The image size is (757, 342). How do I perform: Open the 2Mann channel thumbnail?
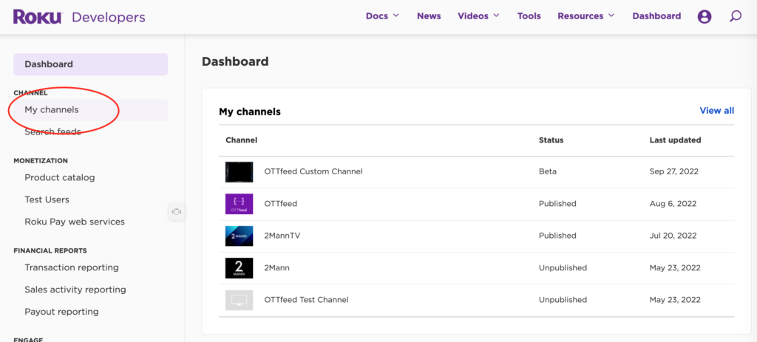point(239,267)
